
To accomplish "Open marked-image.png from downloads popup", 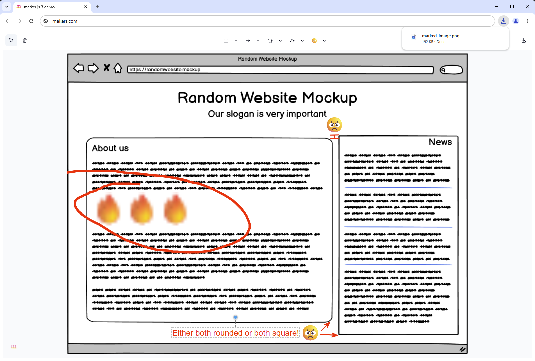I will [x=440, y=36].
